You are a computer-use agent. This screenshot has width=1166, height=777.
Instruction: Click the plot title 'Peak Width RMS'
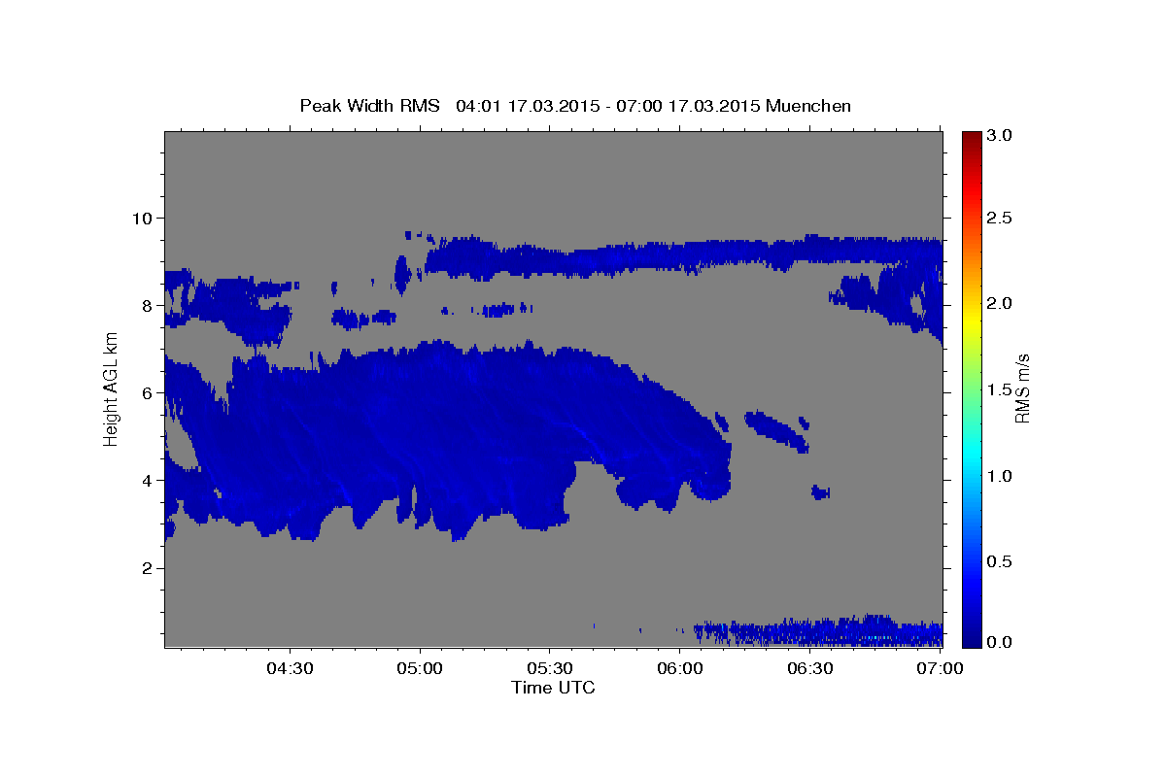click(370, 106)
